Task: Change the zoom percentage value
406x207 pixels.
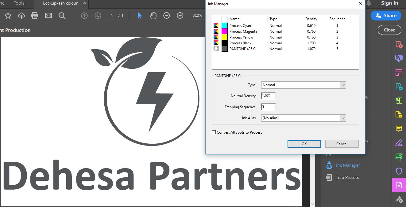Action: point(197,15)
